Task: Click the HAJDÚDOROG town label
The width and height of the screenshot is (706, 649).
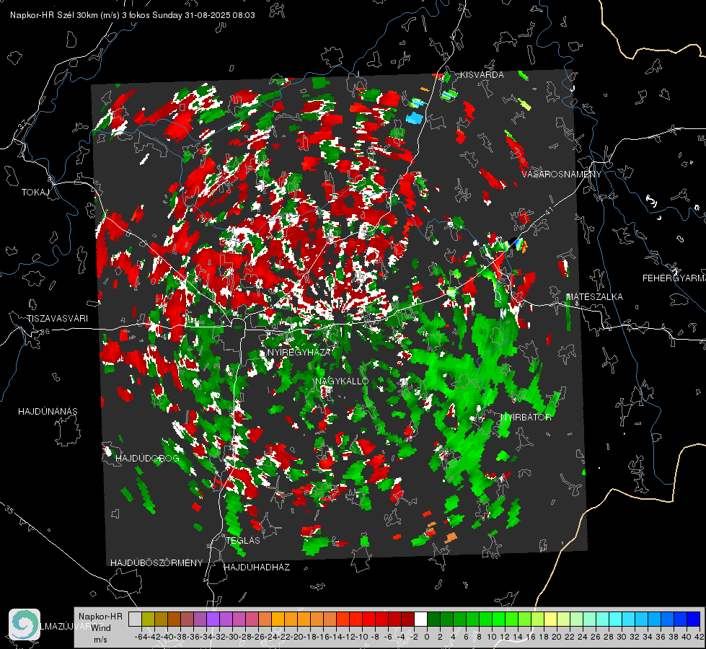Action: click(147, 459)
